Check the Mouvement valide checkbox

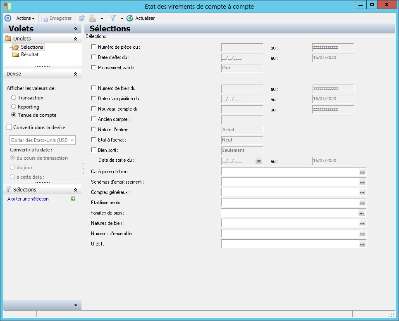[93, 67]
